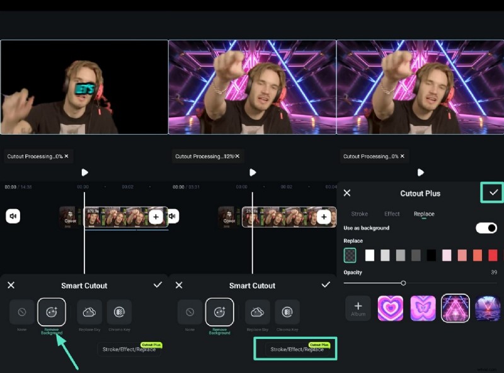Click the plus button to add a clip

click(156, 217)
